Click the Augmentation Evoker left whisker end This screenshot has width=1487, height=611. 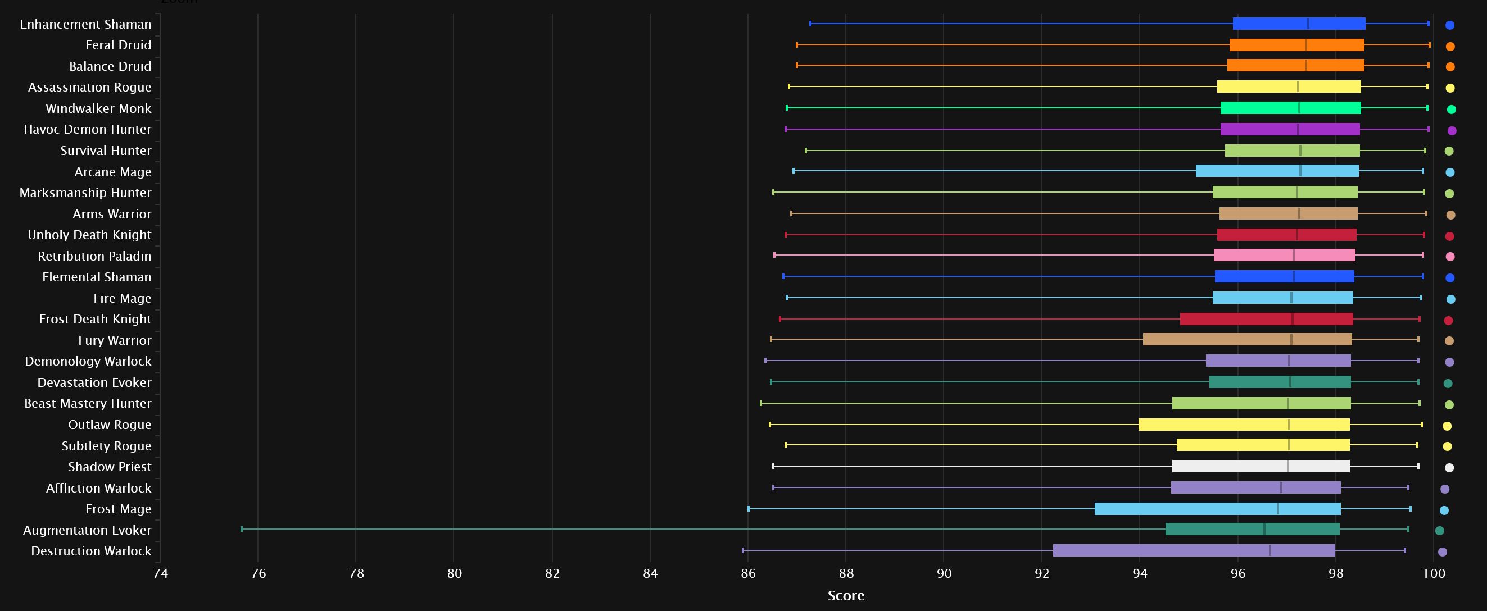click(242, 529)
